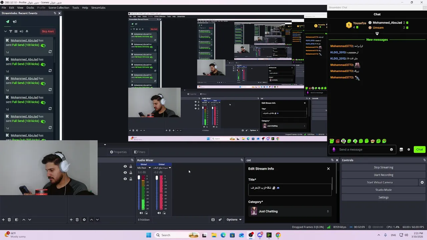Open OBS Settings from Controls
427x240 pixels.
click(383, 197)
